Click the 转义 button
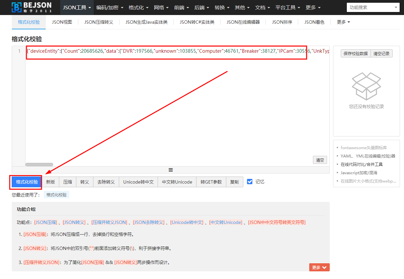The image size is (404, 279). (x=85, y=182)
